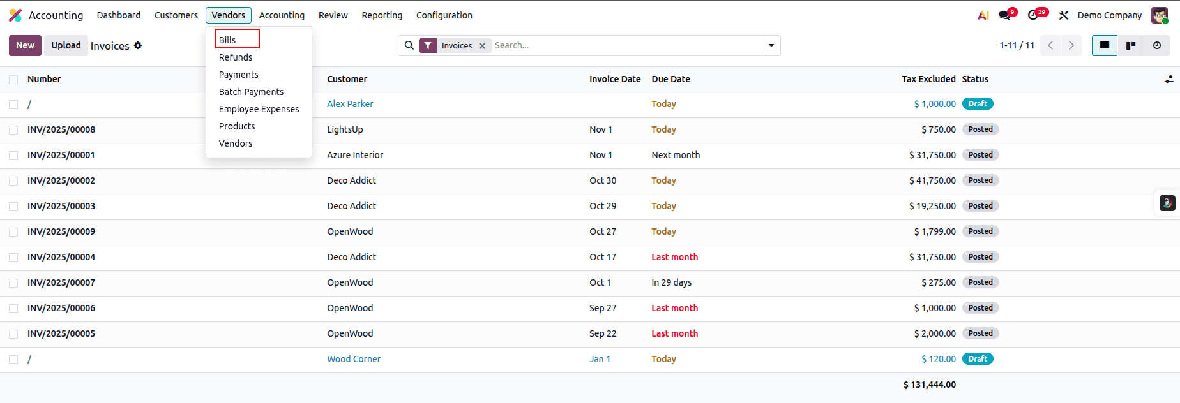This screenshot has width=1180, height=403.
Task: Select checkbox for Alex Parker draft row
Action: pyautogui.click(x=13, y=105)
